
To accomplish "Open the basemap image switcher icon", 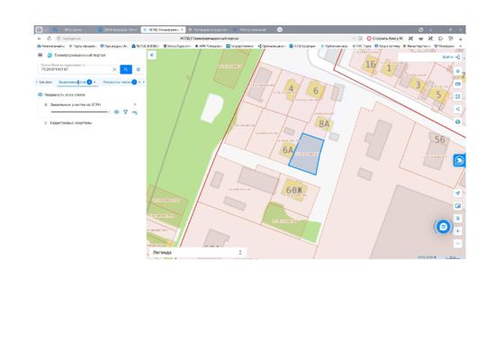I will (x=458, y=206).
